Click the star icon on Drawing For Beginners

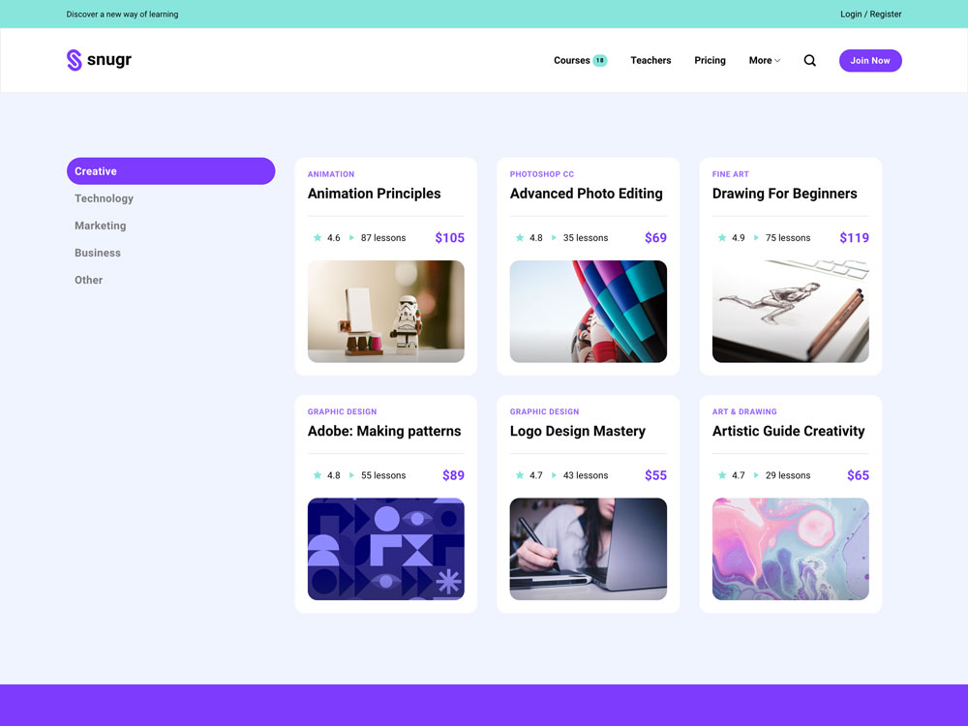(x=722, y=238)
